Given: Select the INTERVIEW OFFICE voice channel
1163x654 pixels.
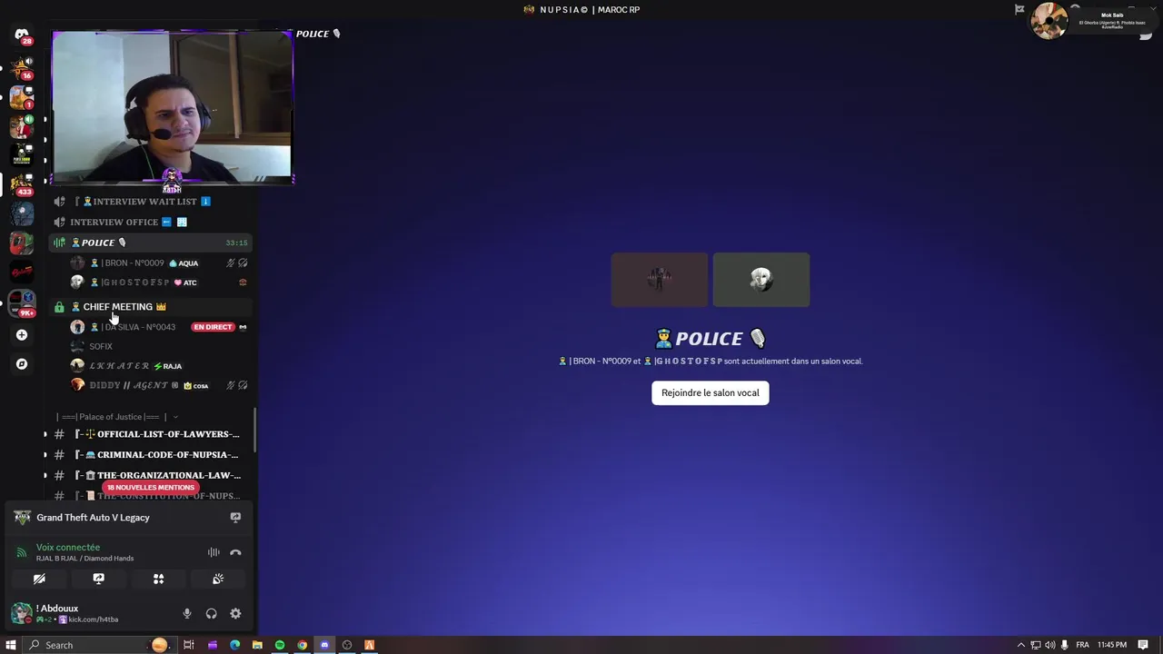Looking at the screenshot, I should [149, 222].
